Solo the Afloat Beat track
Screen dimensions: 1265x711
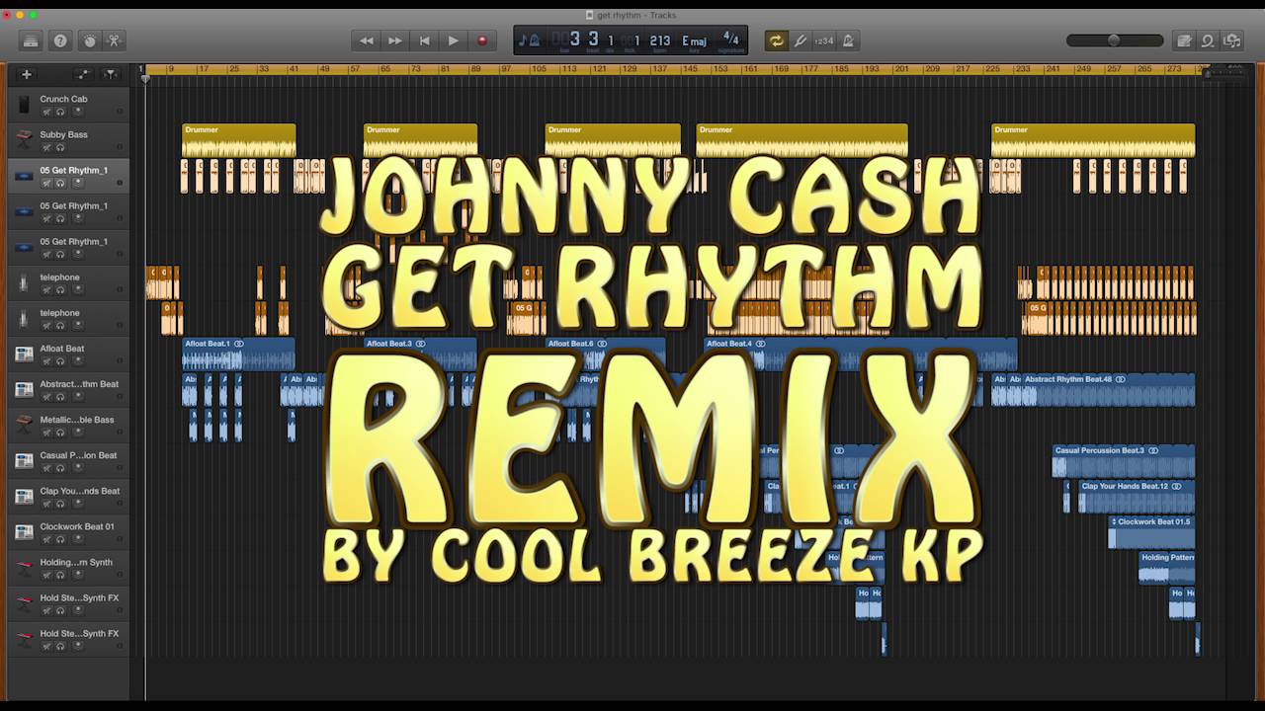click(59, 361)
